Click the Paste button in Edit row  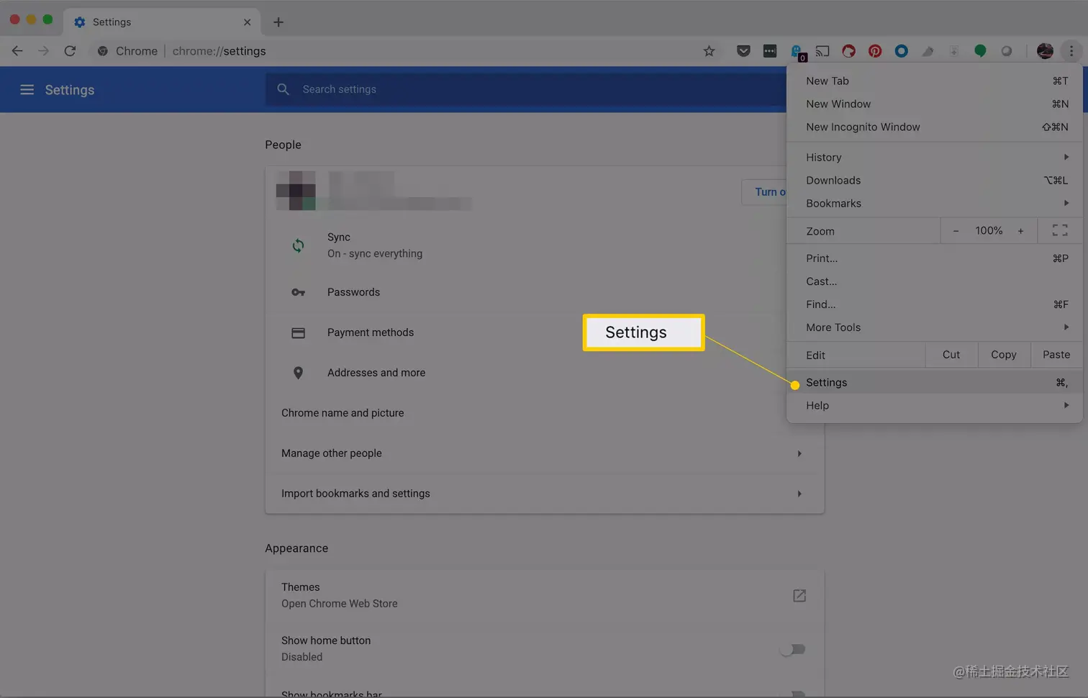pos(1056,354)
